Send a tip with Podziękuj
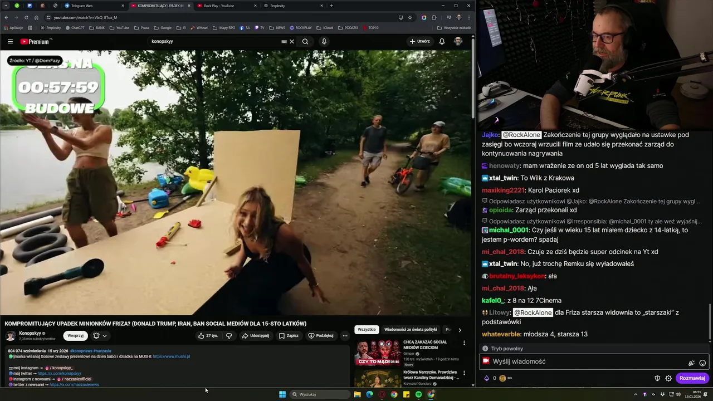713x401 pixels. [x=321, y=336]
